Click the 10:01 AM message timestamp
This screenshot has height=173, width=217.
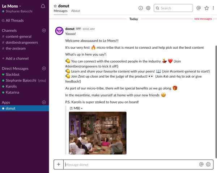point(89,29)
